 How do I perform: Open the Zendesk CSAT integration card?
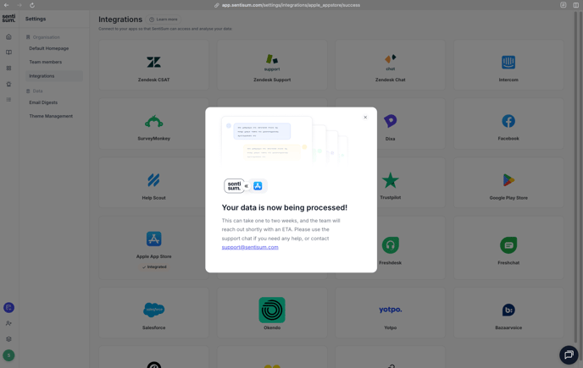tap(153, 65)
